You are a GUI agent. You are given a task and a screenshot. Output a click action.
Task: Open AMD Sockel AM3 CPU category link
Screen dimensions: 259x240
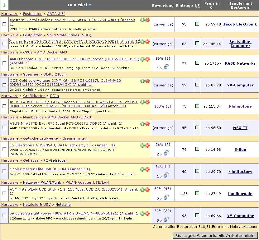52,52
